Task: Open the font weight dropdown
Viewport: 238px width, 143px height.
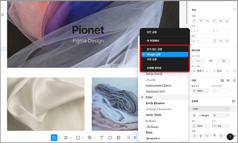Action: pyautogui.click(x=201, y=115)
